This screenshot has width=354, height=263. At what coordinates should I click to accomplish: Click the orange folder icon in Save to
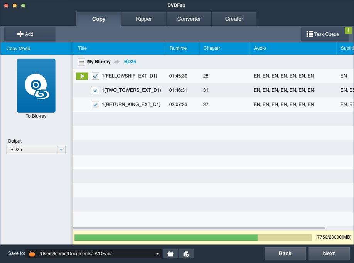pos(32,254)
